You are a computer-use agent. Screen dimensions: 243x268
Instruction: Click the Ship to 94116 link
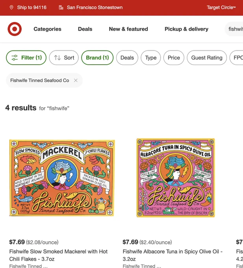pos(32,7)
